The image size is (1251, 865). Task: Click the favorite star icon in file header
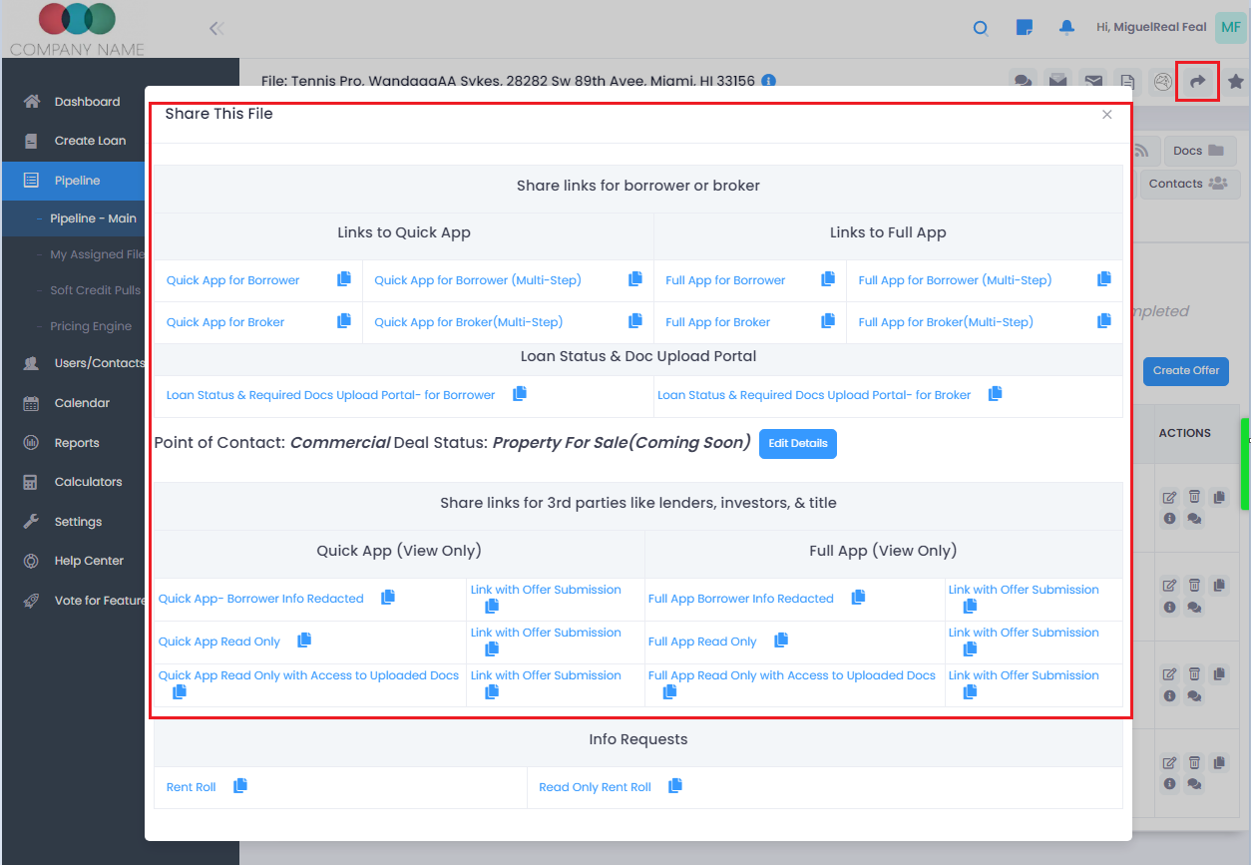(1236, 82)
